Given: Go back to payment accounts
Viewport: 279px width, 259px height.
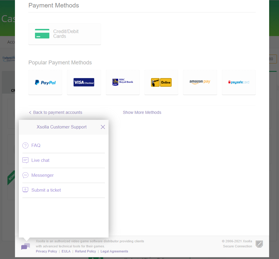Looking at the screenshot, I should point(56,112).
